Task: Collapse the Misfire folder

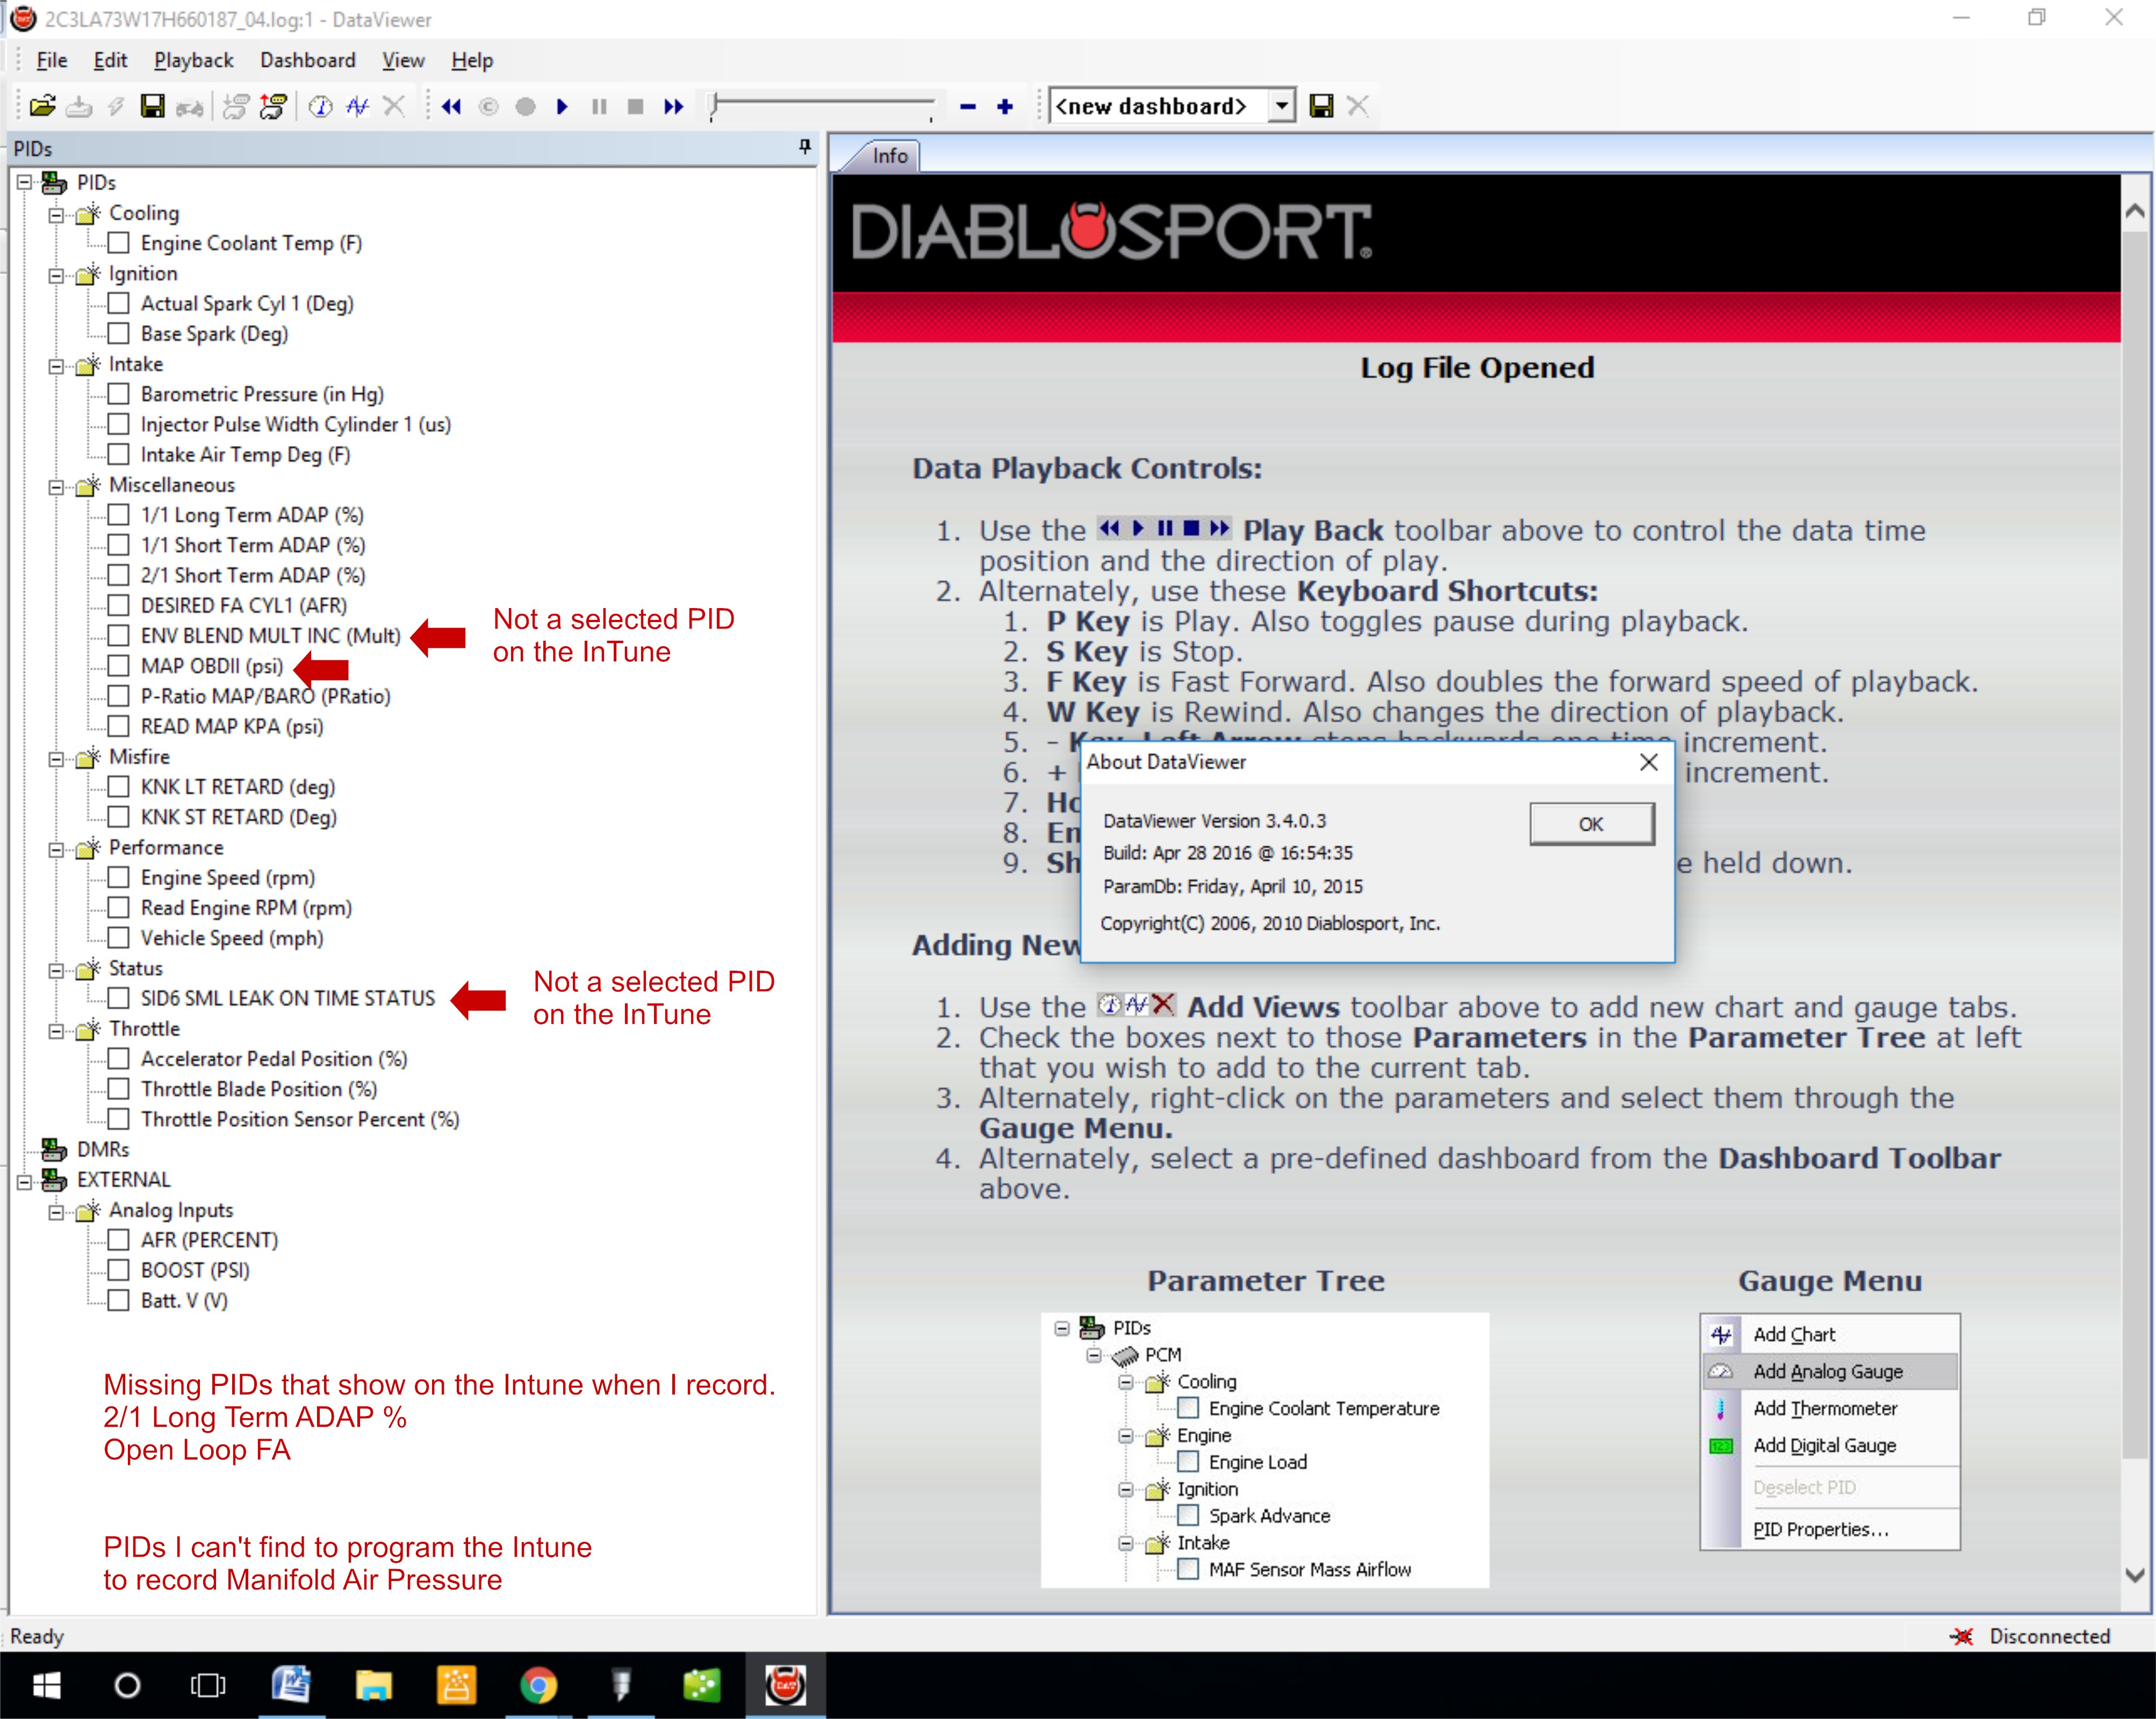Action: pyautogui.click(x=56, y=759)
